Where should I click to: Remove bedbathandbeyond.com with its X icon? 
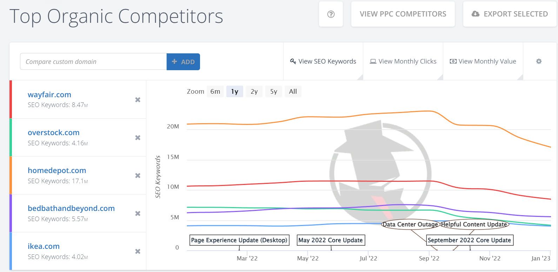click(x=138, y=213)
